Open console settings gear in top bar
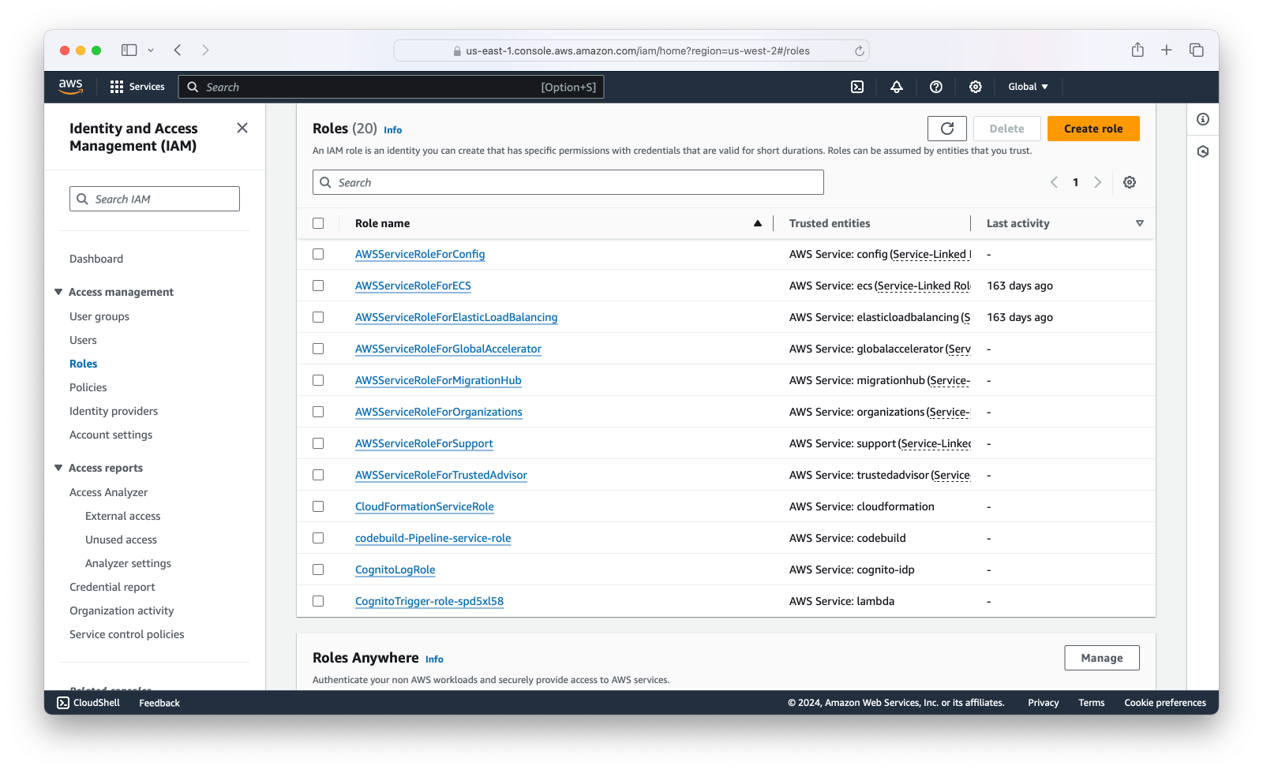This screenshot has width=1263, height=773. [x=976, y=87]
